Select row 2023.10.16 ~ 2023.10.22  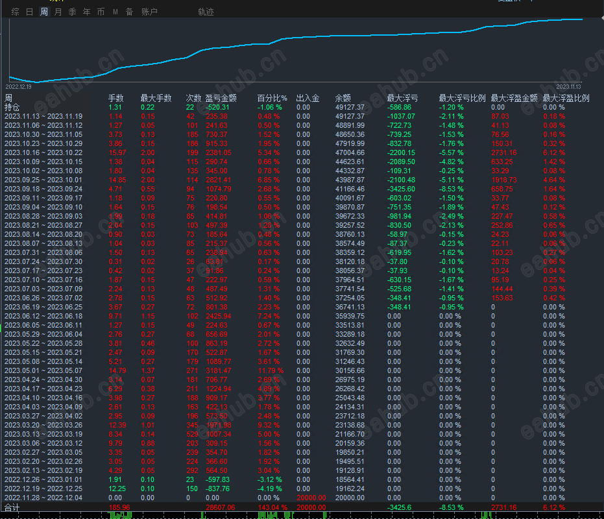[x=302, y=152]
